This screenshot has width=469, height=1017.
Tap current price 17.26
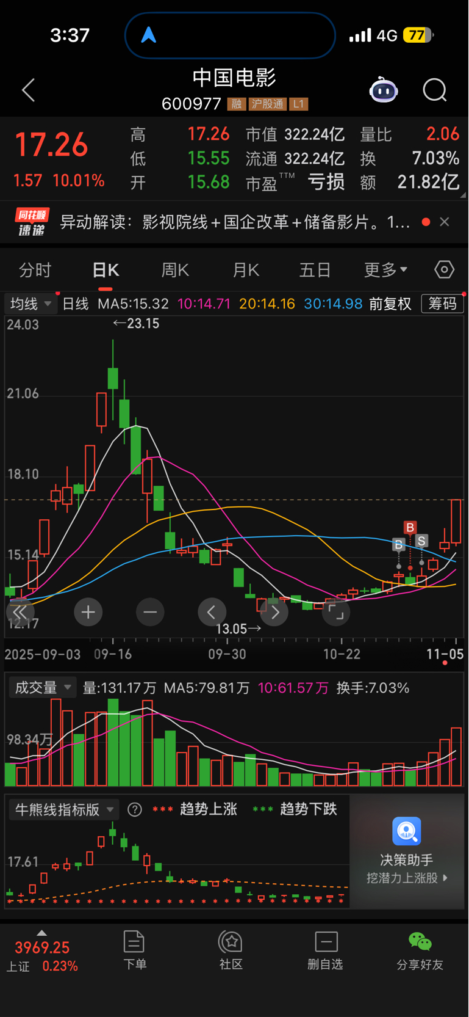(x=52, y=145)
